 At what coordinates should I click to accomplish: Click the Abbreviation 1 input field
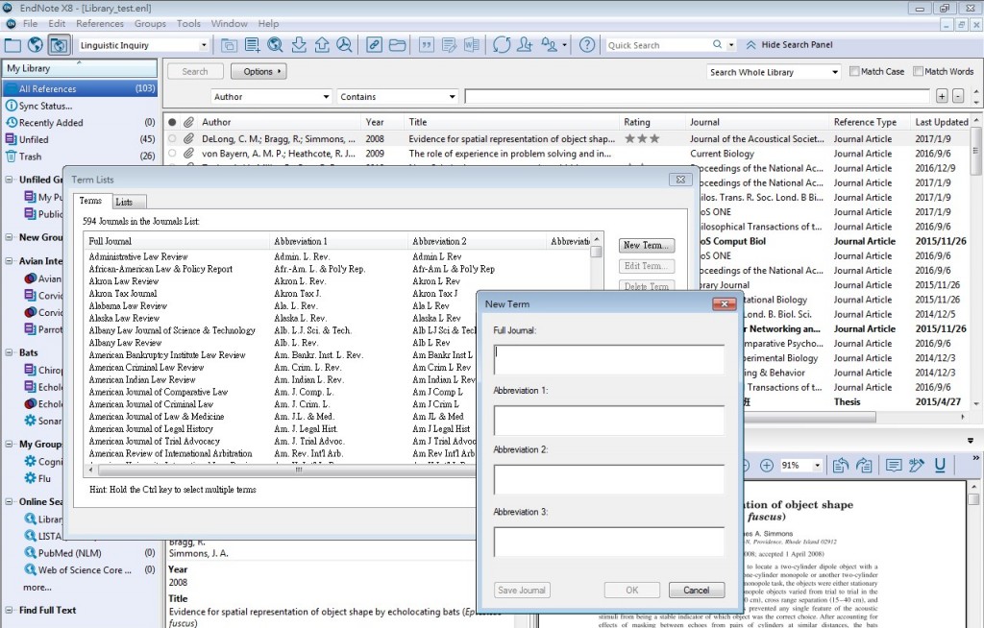tap(608, 420)
